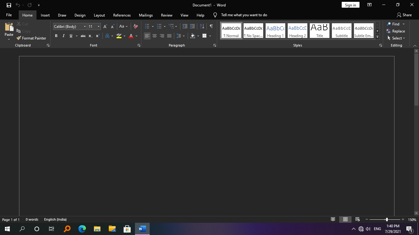Open Paragraph dialog launcher
The width and height of the screenshot is (419, 235).
tap(214, 45)
